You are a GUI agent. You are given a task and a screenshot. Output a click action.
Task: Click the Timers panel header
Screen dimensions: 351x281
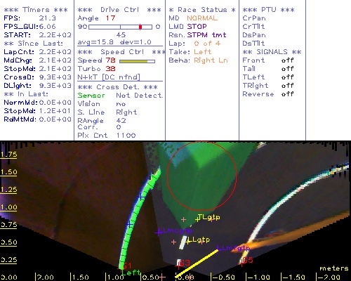[x=36, y=10]
